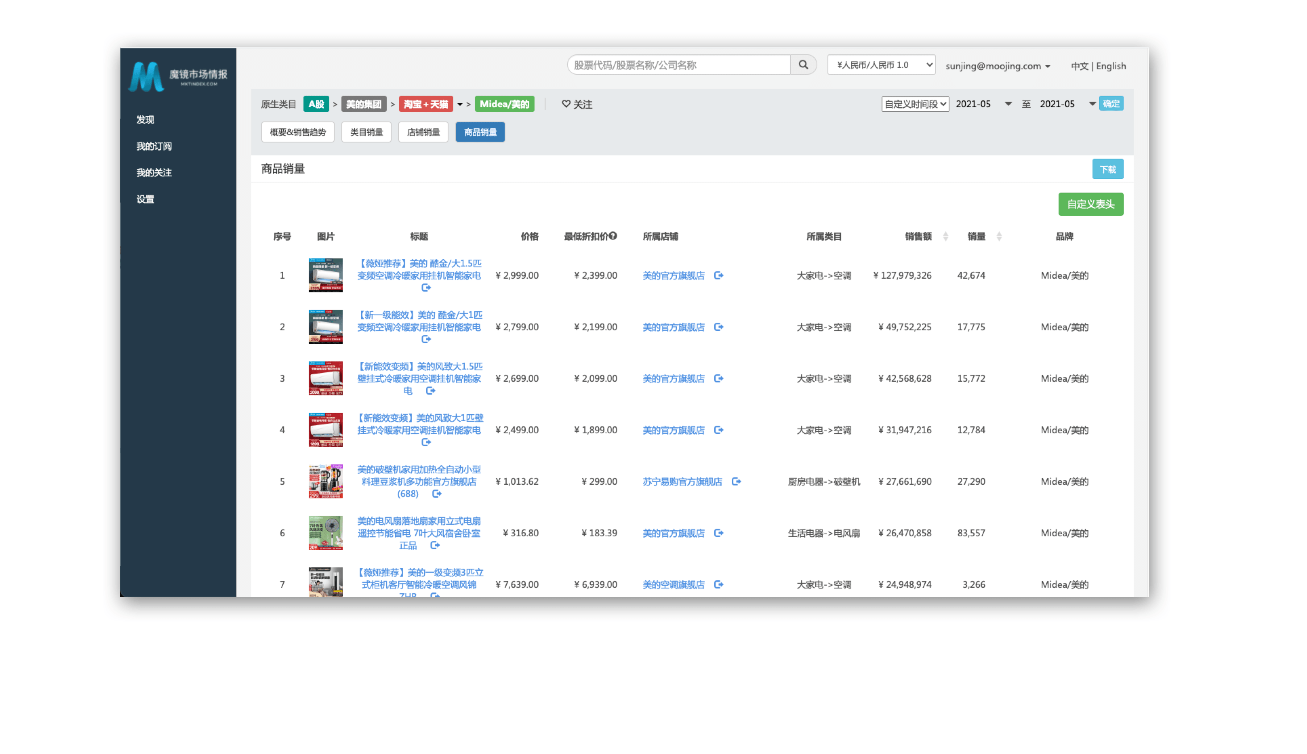The image size is (1307, 754).
Task: Click the search magnifier icon
Action: tap(803, 65)
